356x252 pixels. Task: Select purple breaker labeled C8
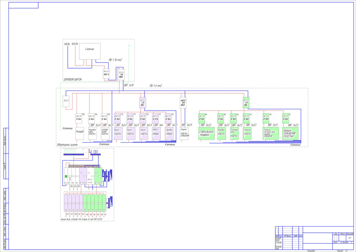point(168,118)
